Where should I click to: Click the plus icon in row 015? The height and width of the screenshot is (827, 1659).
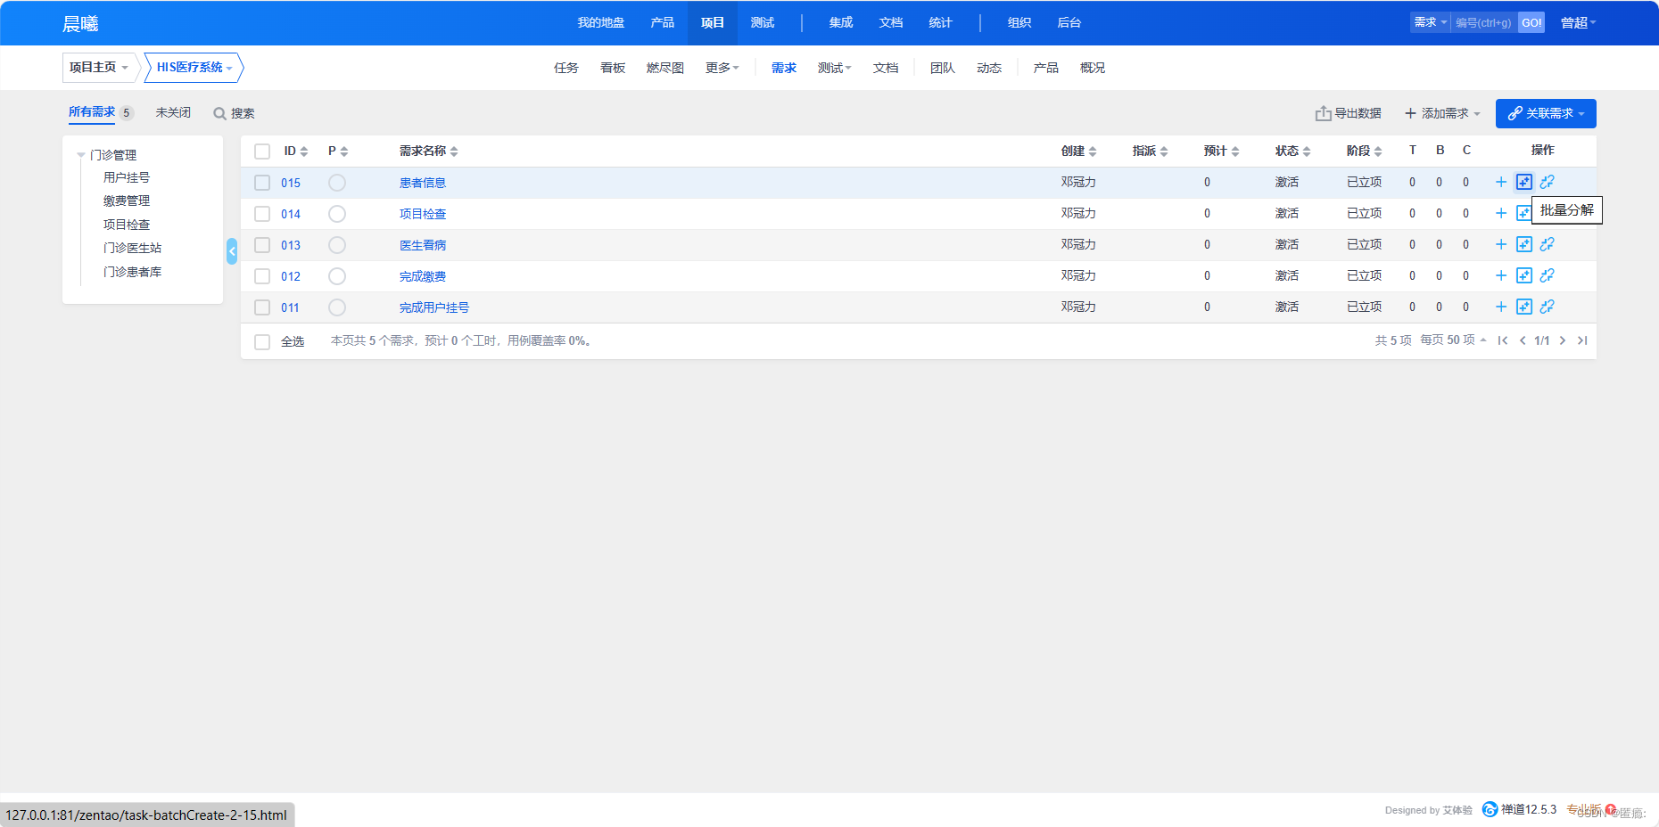[1501, 182]
